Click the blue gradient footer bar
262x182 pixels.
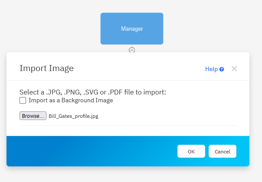(87, 151)
